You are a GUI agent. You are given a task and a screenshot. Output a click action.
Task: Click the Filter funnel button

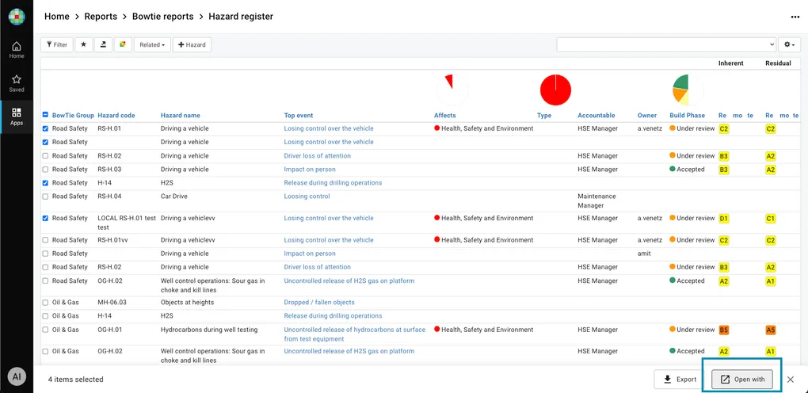(57, 45)
